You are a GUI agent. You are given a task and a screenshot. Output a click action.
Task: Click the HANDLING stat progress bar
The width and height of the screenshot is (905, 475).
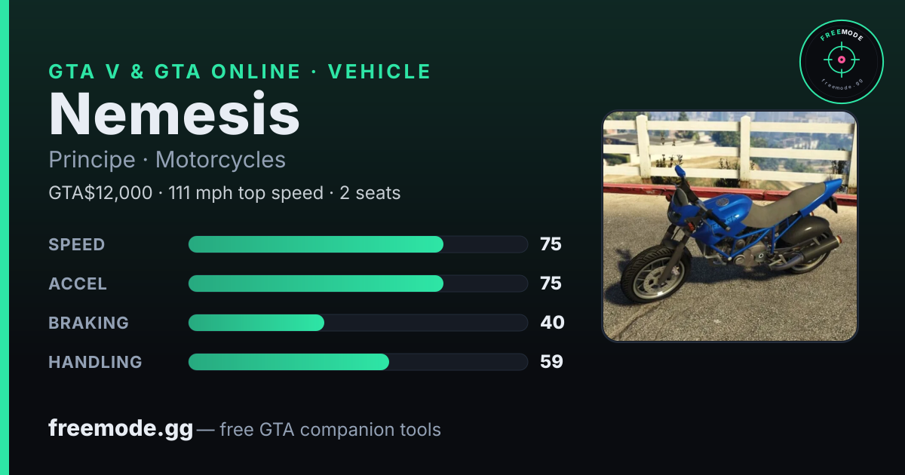pyautogui.click(x=357, y=362)
